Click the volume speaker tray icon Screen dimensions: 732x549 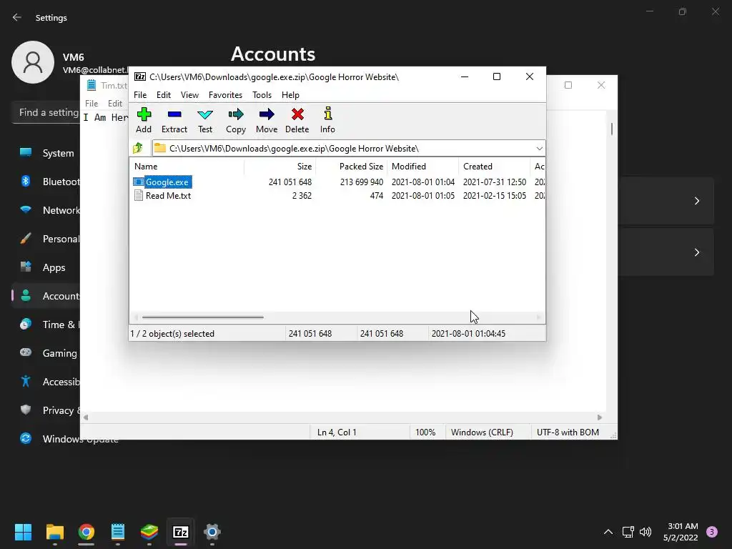pos(646,532)
